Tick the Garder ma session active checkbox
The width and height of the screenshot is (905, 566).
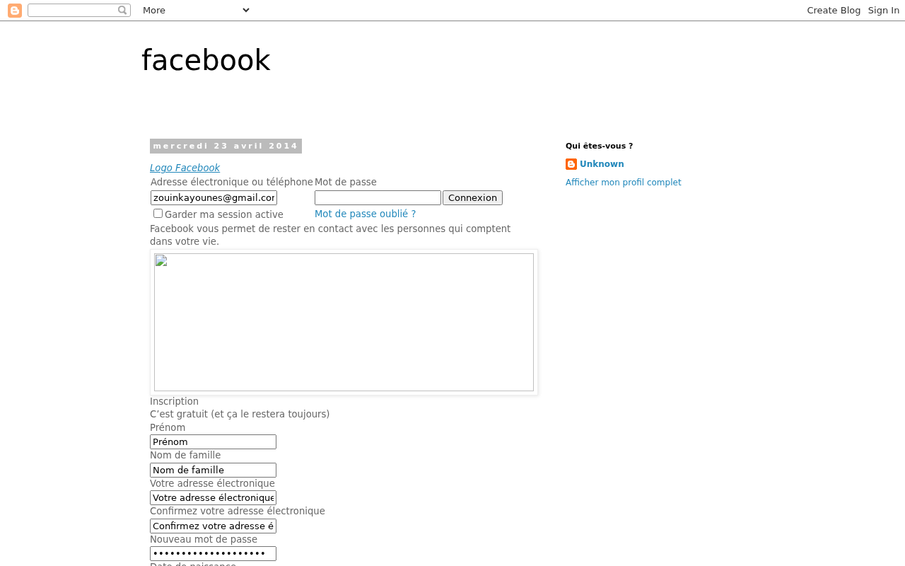point(158,214)
